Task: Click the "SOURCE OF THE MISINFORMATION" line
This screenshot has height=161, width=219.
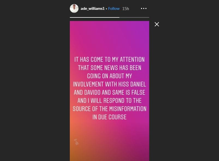Action: (109, 109)
